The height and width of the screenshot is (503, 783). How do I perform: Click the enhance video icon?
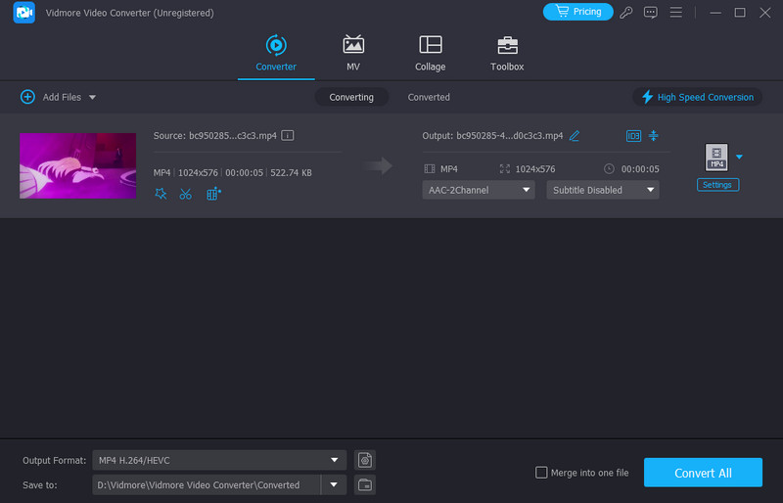click(x=213, y=194)
